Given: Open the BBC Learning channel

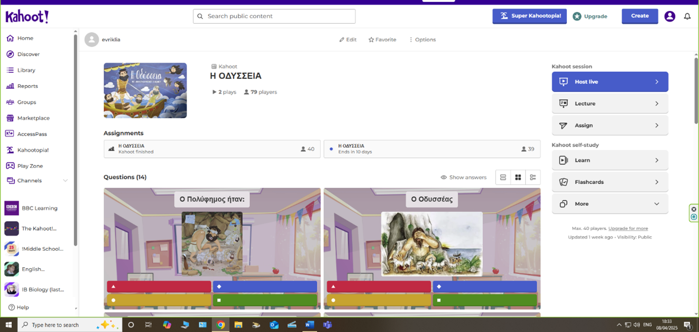Looking at the screenshot, I should (x=31, y=208).
